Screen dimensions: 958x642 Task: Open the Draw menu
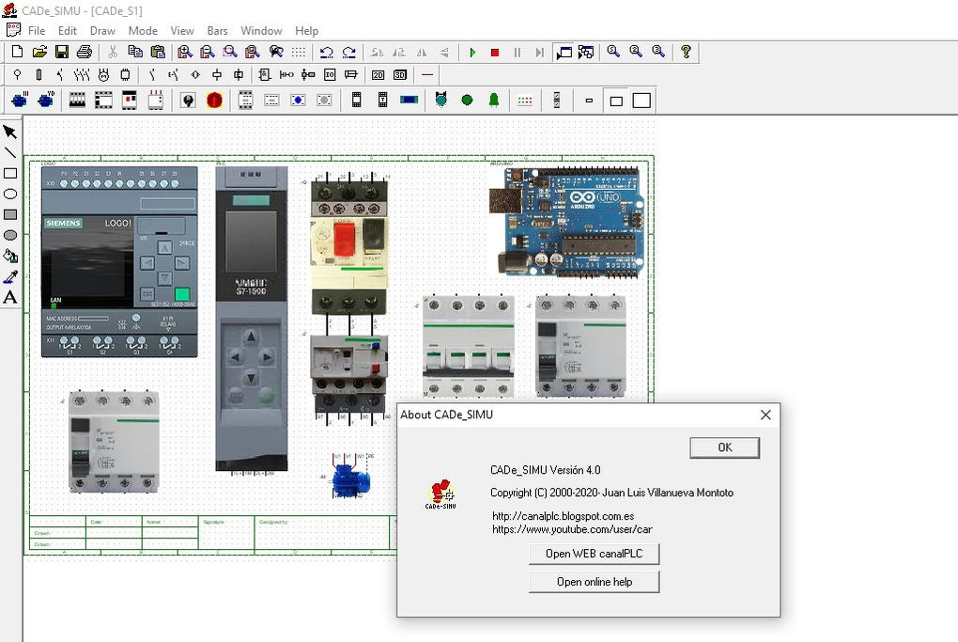pos(102,31)
